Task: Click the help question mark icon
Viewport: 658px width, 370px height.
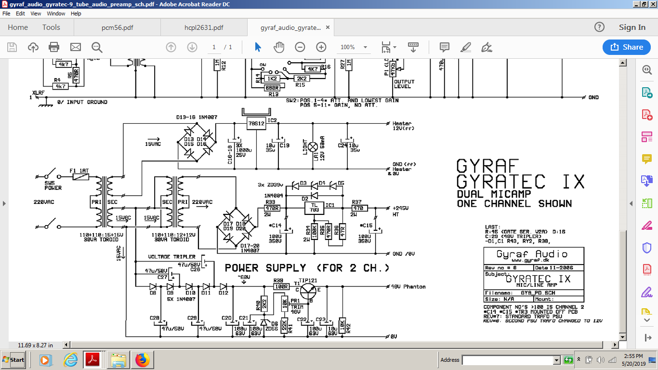Action: (599, 27)
